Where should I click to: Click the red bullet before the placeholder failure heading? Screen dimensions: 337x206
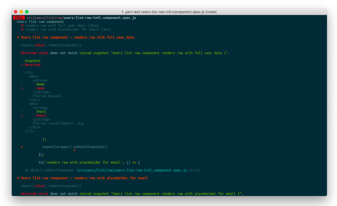coord(18,178)
